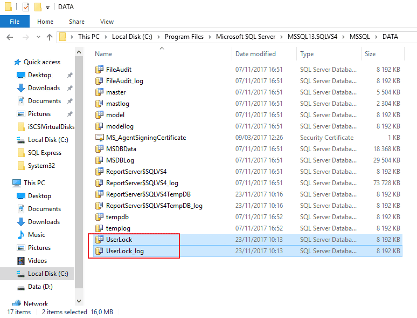The width and height of the screenshot is (417, 318).
Task: Click the forward navigation arrow
Action: [25, 37]
